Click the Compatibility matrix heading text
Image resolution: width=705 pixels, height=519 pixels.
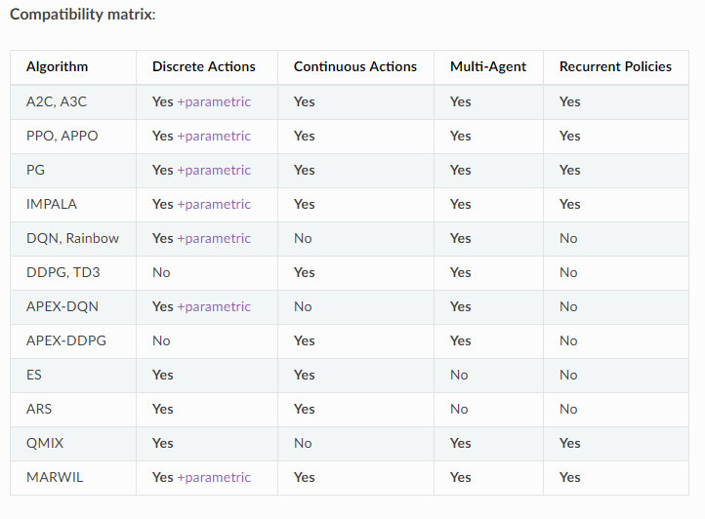tap(82, 15)
